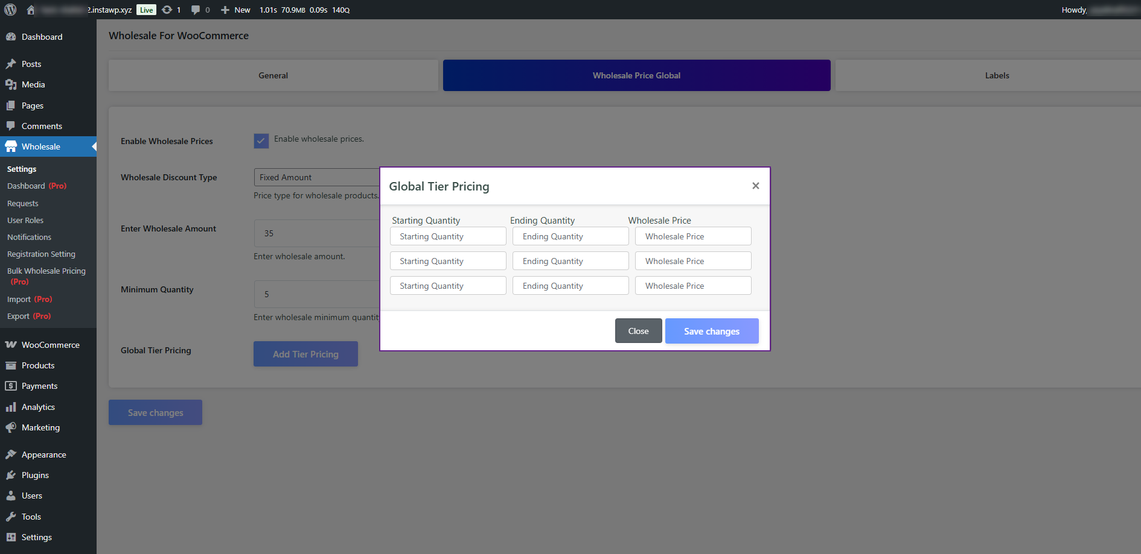Open Bulk Wholesale Pricing (Pro) item
This screenshot has height=554, width=1141.
pos(46,276)
